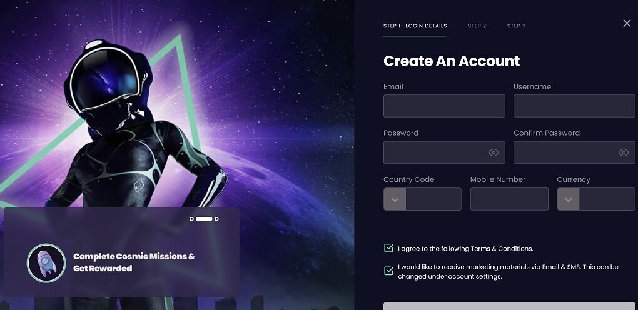Click the active pill-shaped carousel indicator
This screenshot has width=638, height=310.
[x=204, y=219]
